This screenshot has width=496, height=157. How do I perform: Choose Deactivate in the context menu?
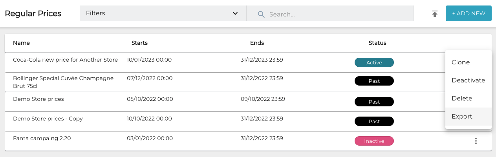(468, 80)
